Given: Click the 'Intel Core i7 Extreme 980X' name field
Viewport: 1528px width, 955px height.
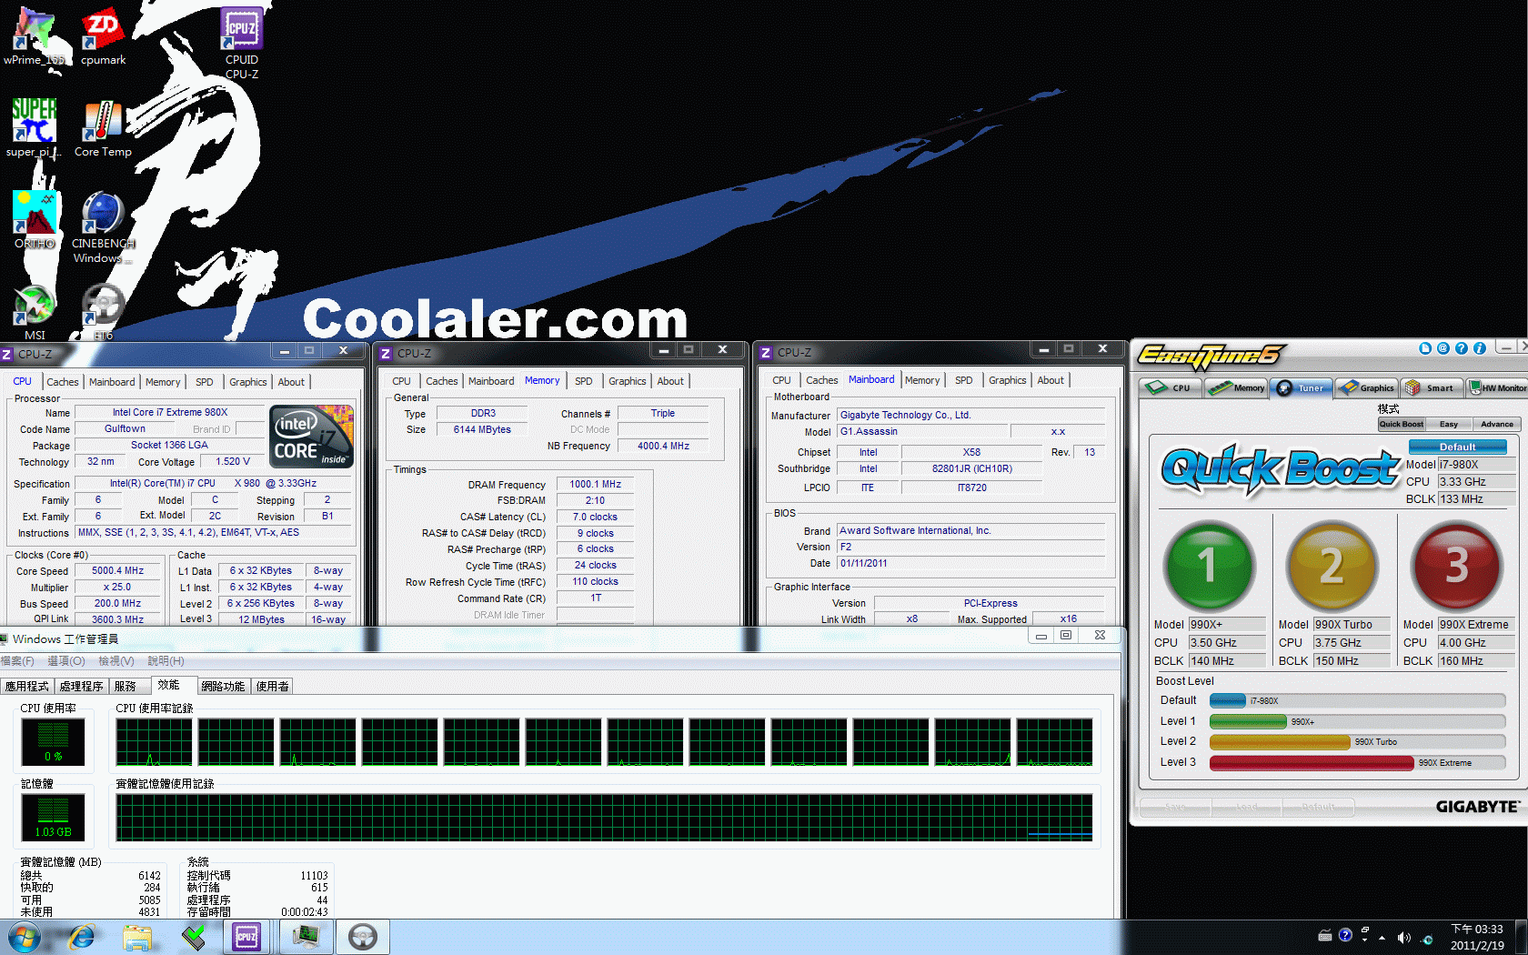Looking at the screenshot, I should [170, 412].
